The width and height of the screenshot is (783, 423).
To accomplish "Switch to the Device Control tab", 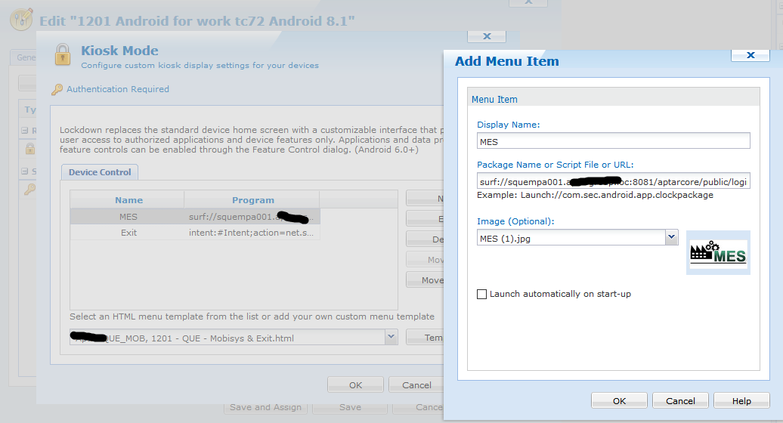I will 100,172.
